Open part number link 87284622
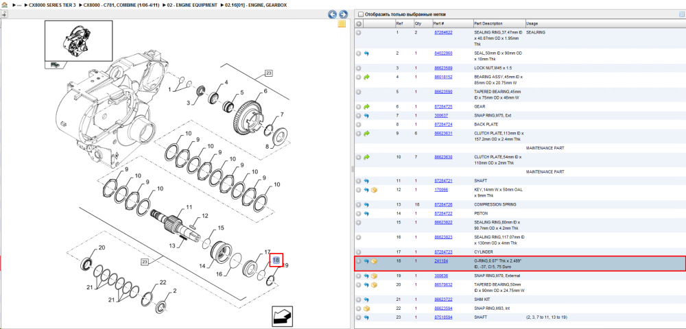This screenshot has height=329, width=686. point(443,33)
